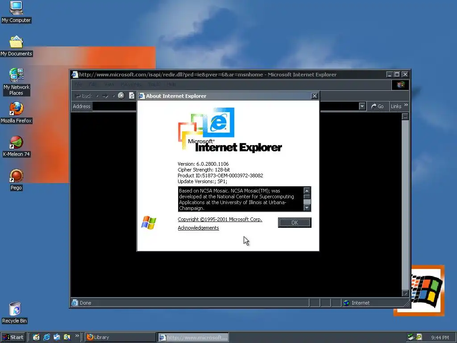This screenshot has width=457, height=343.
Task: Open the Edit menu in Internet Explorer
Action: [x=92, y=84]
